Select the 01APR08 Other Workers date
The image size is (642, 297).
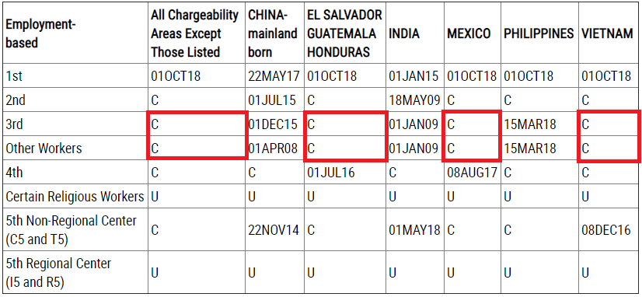[273, 148]
